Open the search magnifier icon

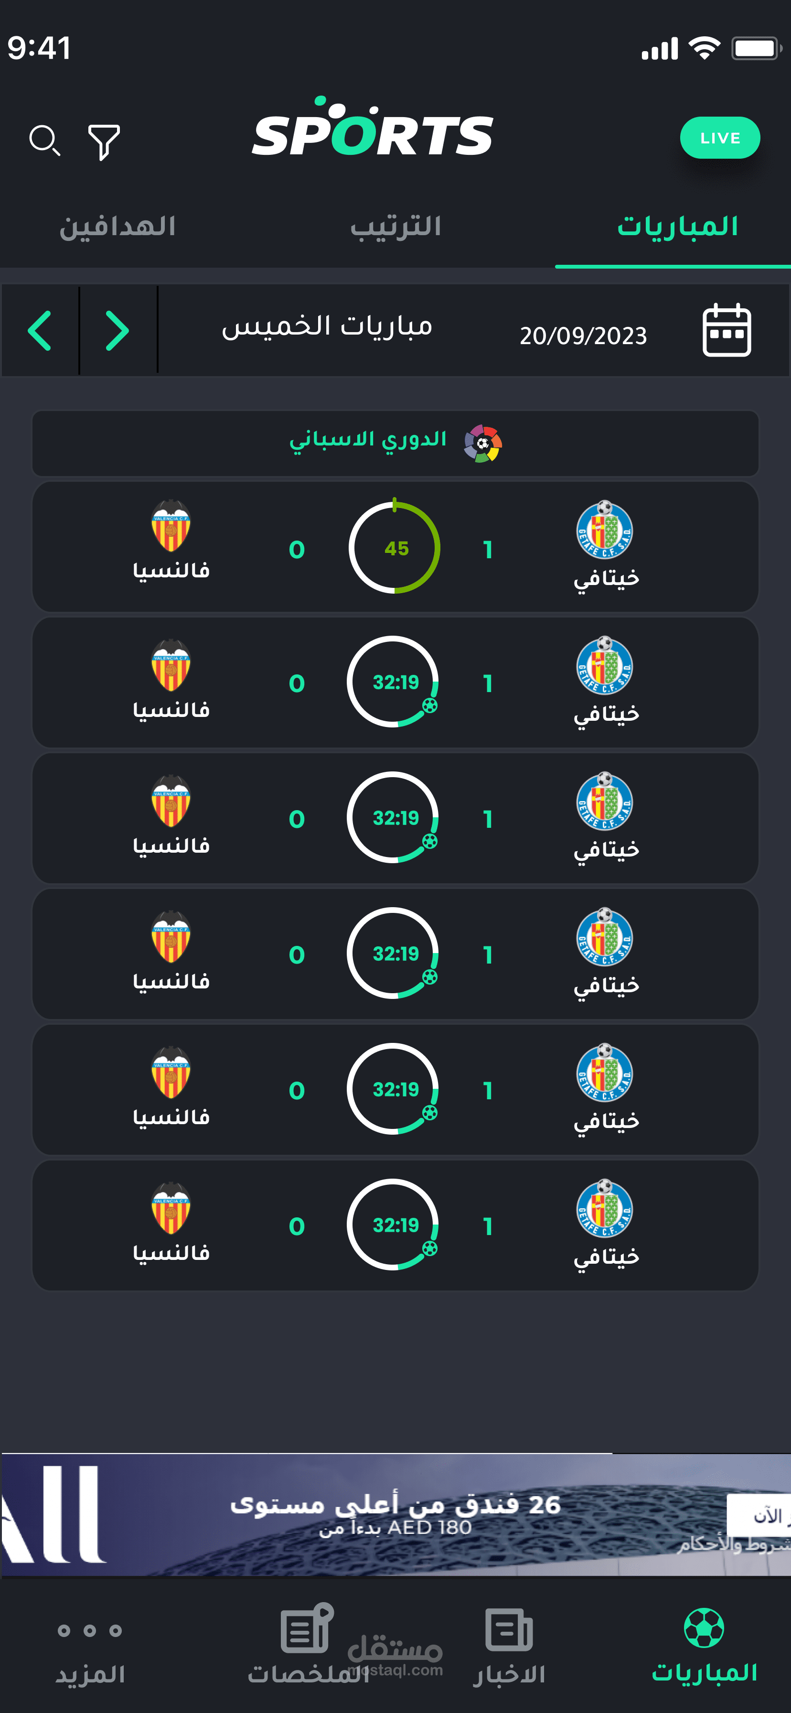44,141
